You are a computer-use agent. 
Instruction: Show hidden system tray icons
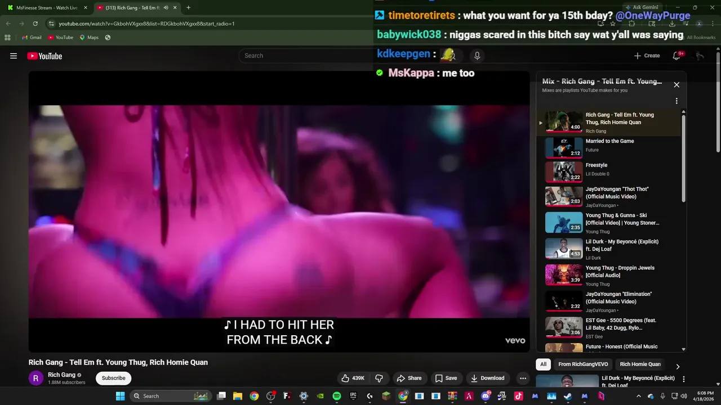pos(638,396)
